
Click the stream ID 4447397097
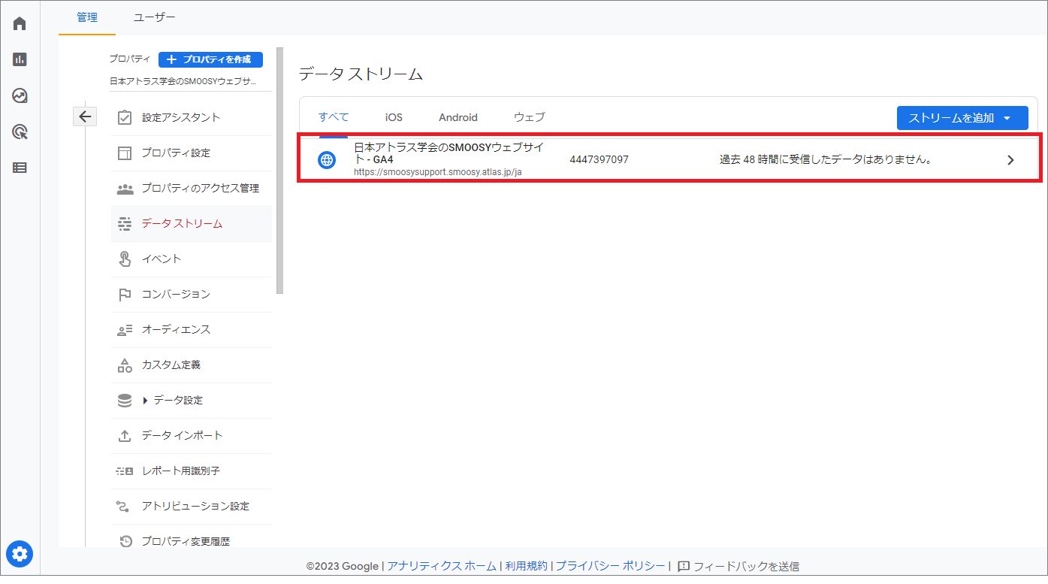pos(599,160)
